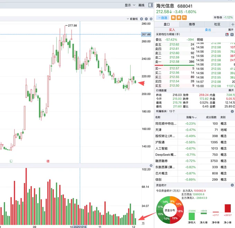Open the 显示 dropdown

click(x=130, y=5)
